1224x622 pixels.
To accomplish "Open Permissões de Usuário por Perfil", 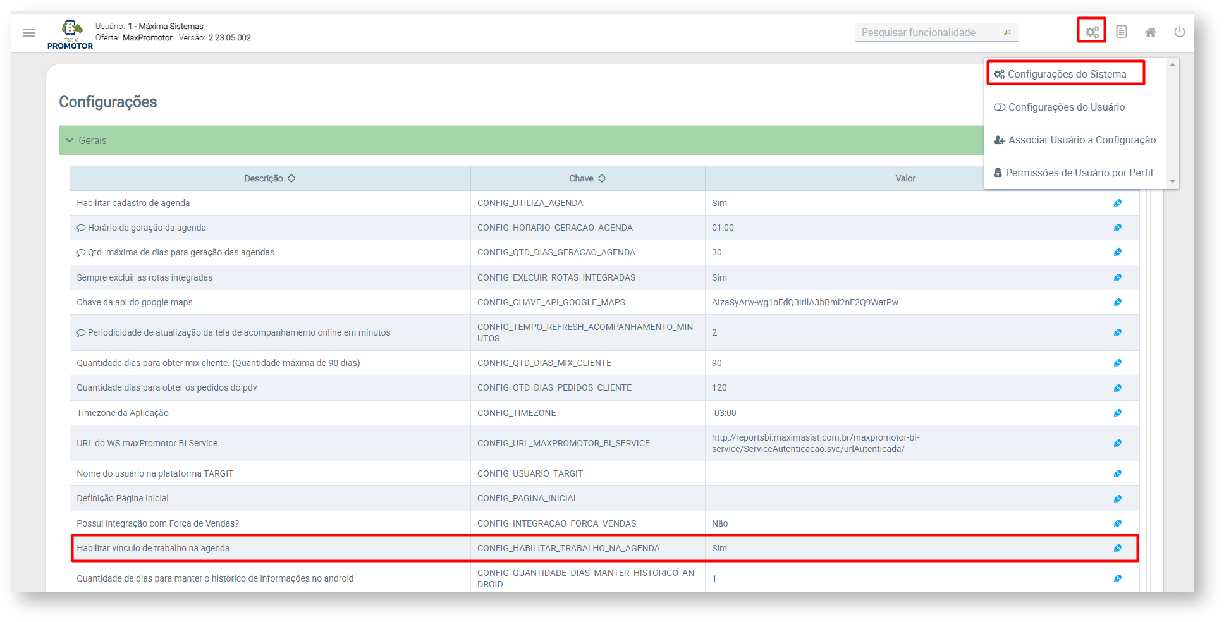I will click(1079, 173).
